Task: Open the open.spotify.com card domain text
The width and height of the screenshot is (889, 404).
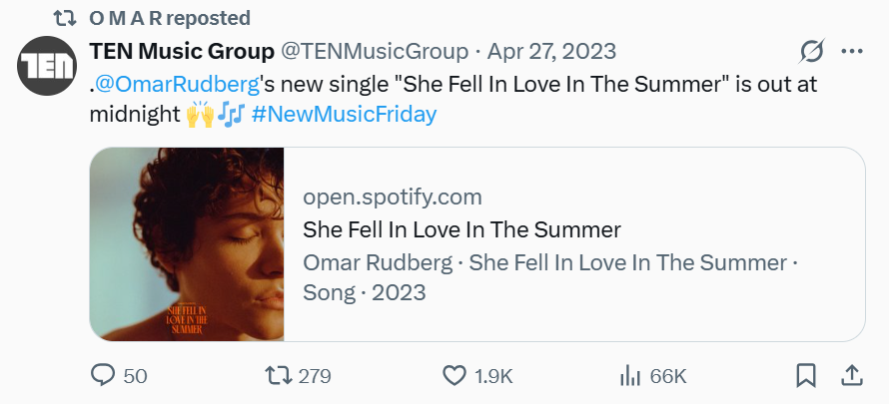Action: (392, 197)
